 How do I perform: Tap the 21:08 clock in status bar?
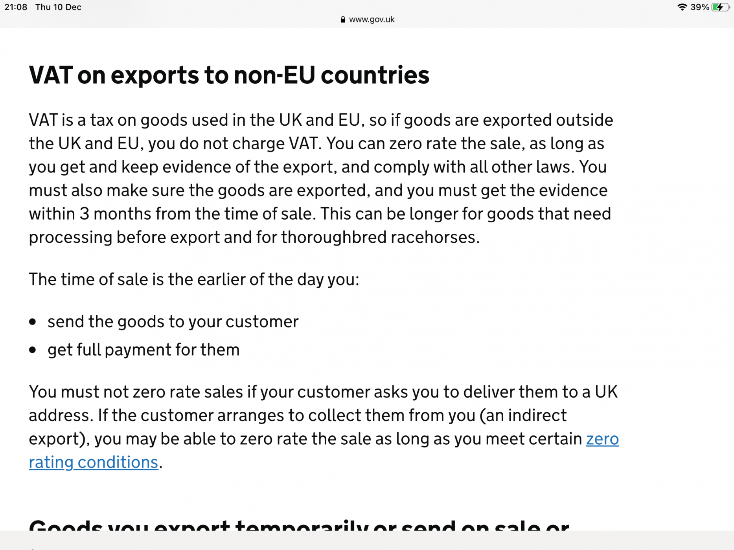[16, 7]
